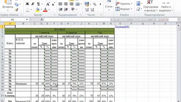The image size is (181, 102).
Task: Open the Удалить dropdown
Action: (124, 4)
